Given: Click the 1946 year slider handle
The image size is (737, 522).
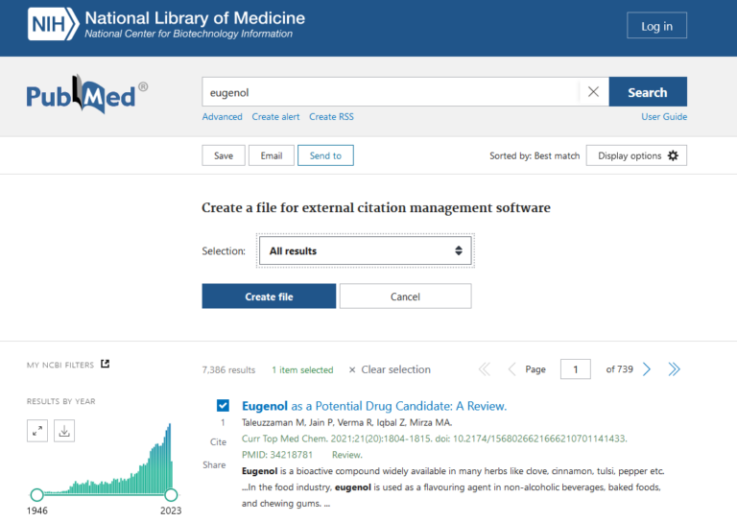Looking at the screenshot, I should [x=36, y=495].
